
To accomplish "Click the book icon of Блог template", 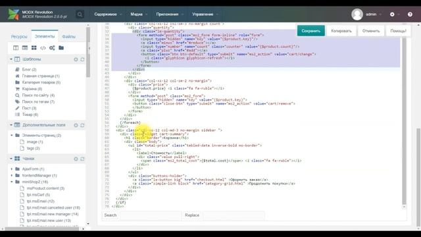I will pos(18,69).
